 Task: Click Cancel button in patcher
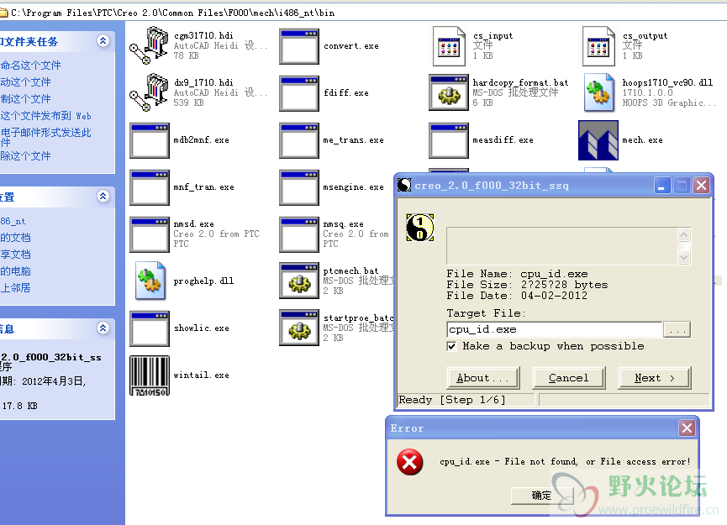click(x=569, y=378)
